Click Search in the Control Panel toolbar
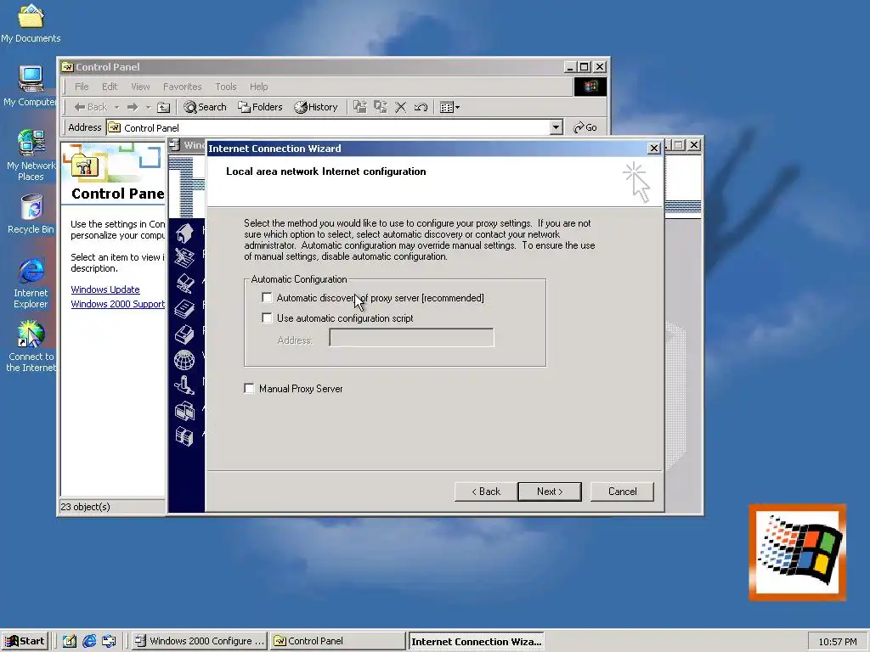 point(206,107)
